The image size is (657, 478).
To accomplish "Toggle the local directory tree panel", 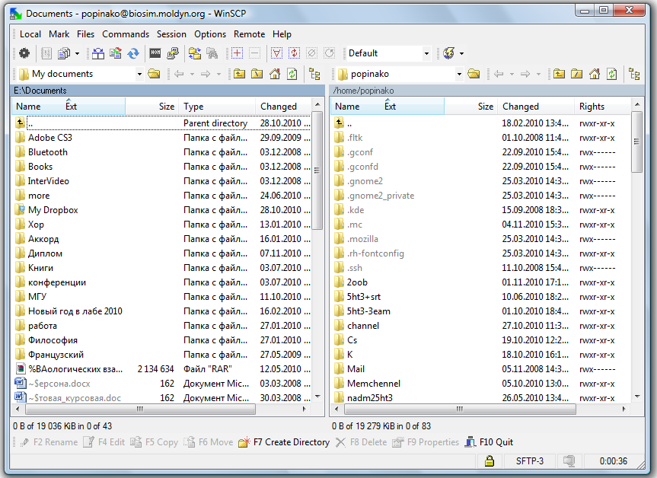I will pyautogui.click(x=314, y=74).
